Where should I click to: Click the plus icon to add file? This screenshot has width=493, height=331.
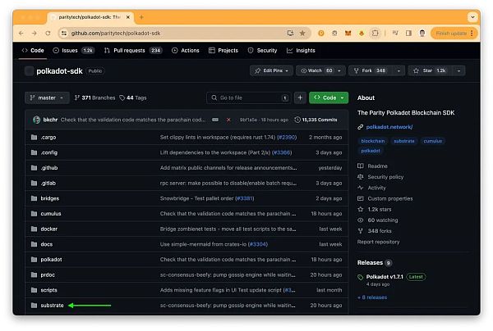300,97
